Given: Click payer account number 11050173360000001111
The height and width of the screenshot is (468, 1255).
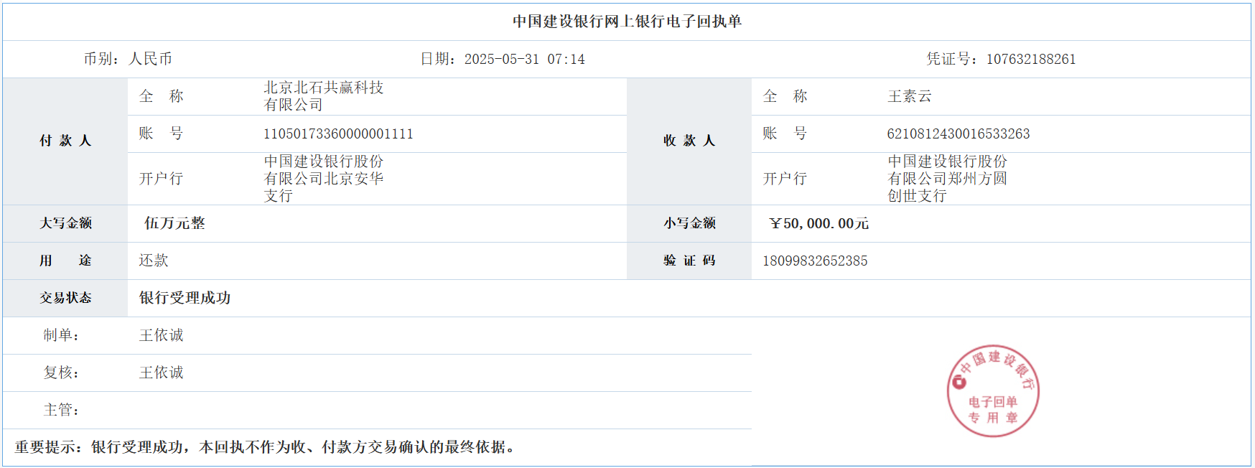Looking at the screenshot, I should [x=338, y=134].
